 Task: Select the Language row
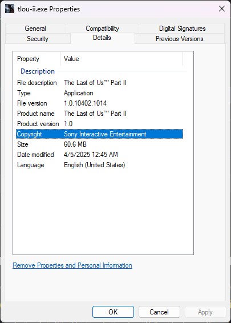(x=99, y=165)
